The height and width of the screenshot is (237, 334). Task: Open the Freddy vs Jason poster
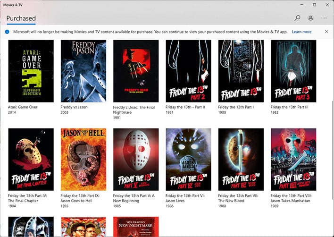click(x=83, y=71)
